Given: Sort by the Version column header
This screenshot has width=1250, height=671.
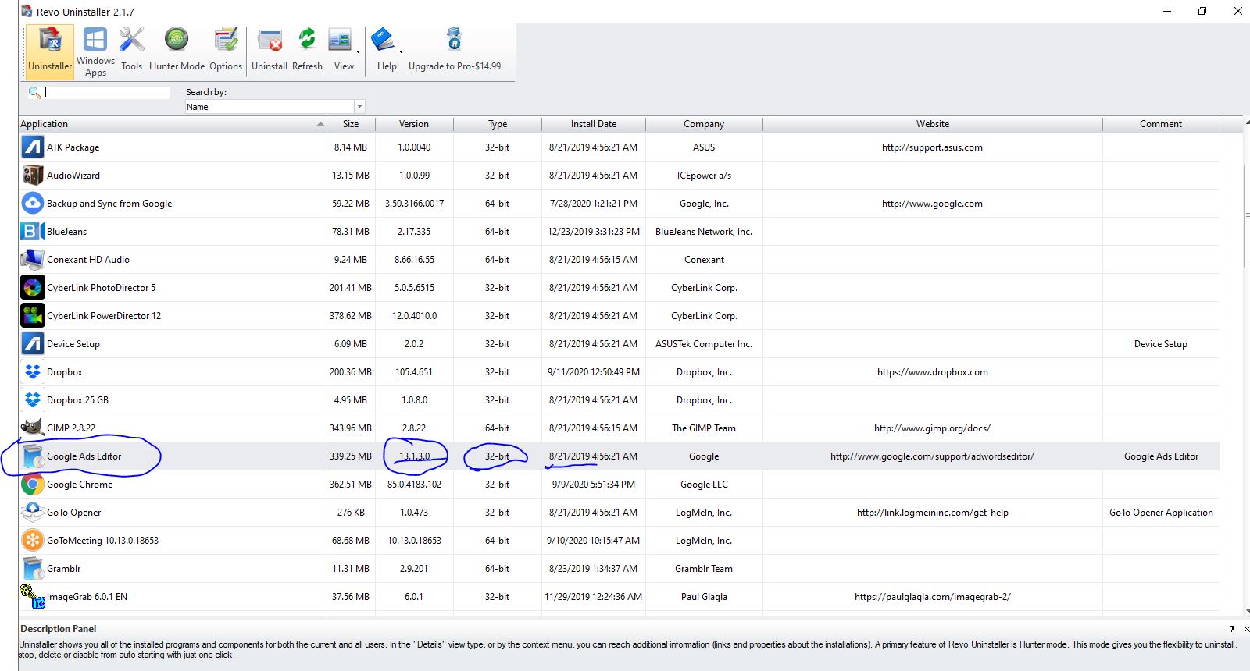Looking at the screenshot, I should [x=414, y=124].
